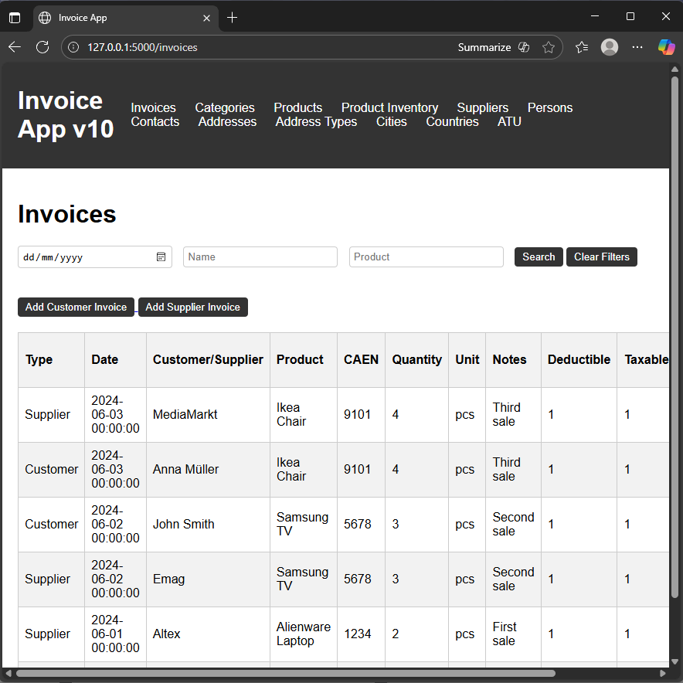The height and width of the screenshot is (683, 683).
Task: Add page to favorites star icon
Action: pyautogui.click(x=549, y=47)
